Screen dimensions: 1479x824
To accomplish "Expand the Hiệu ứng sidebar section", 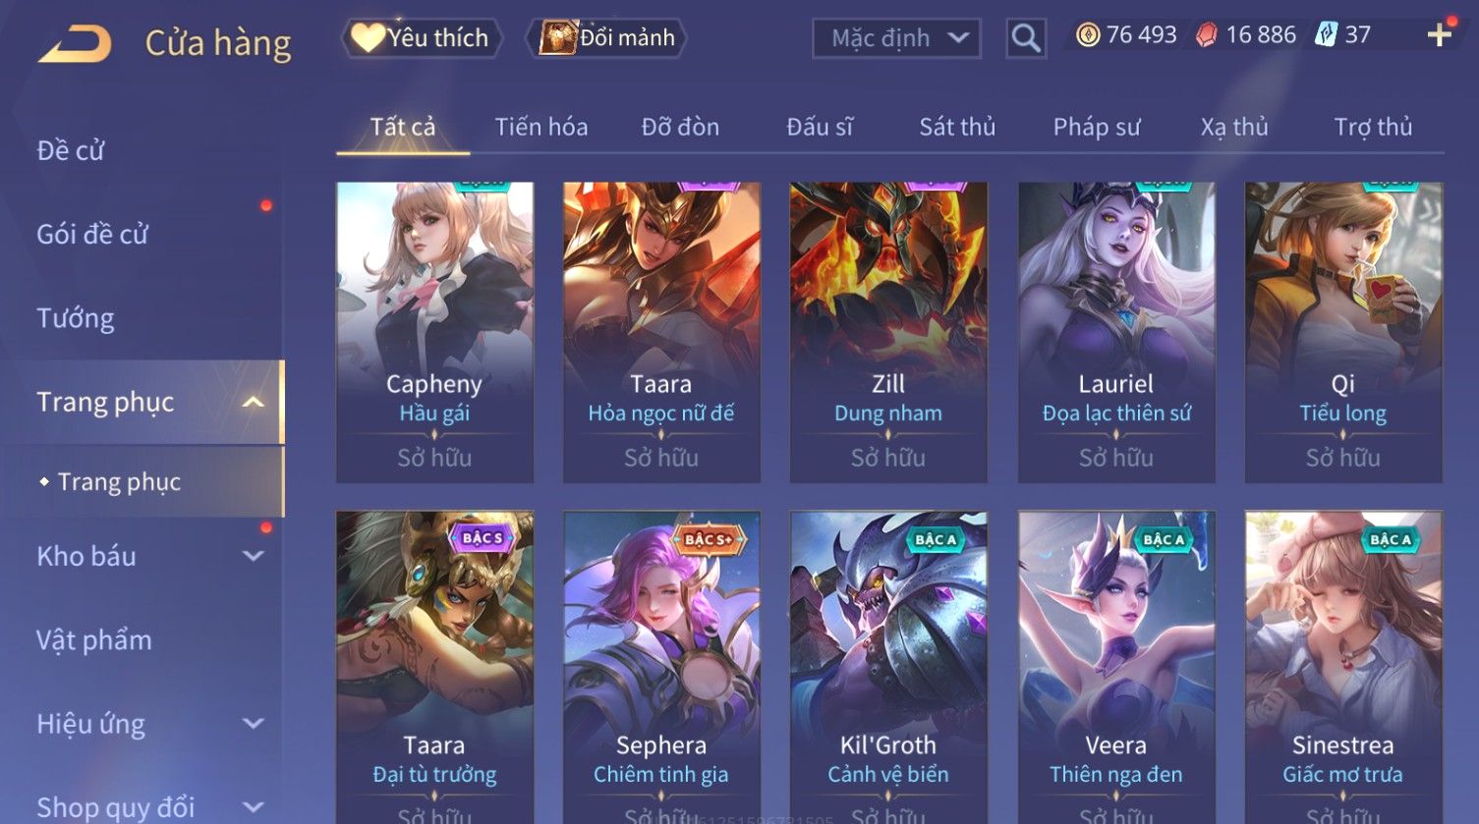I will [x=254, y=724].
